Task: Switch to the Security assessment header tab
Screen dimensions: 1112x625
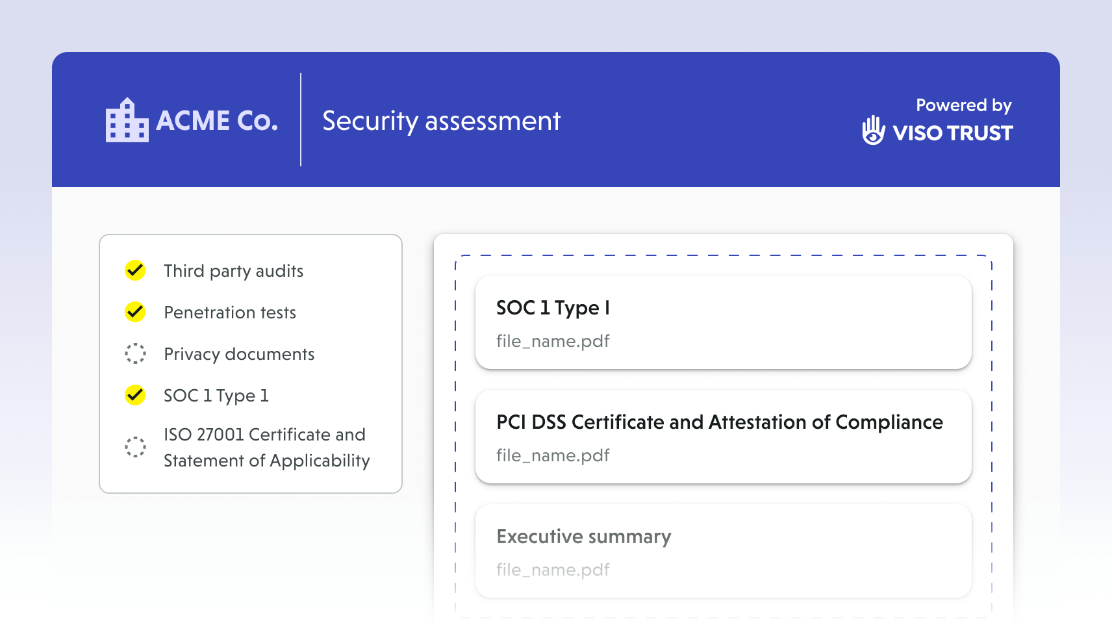Action: click(442, 121)
